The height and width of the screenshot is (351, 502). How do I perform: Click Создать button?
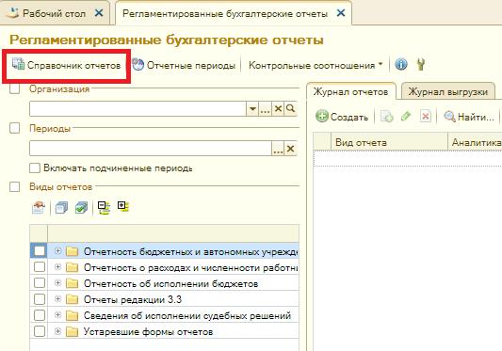click(342, 117)
